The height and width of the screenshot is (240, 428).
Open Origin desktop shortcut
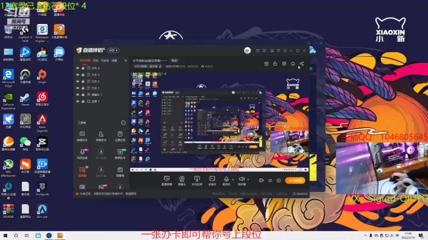click(x=42, y=76)
